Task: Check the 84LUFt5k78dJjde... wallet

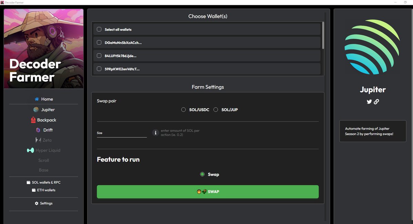Action: 99,55
